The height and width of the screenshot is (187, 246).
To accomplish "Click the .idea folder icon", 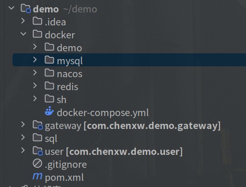I will tap(37, 21).
